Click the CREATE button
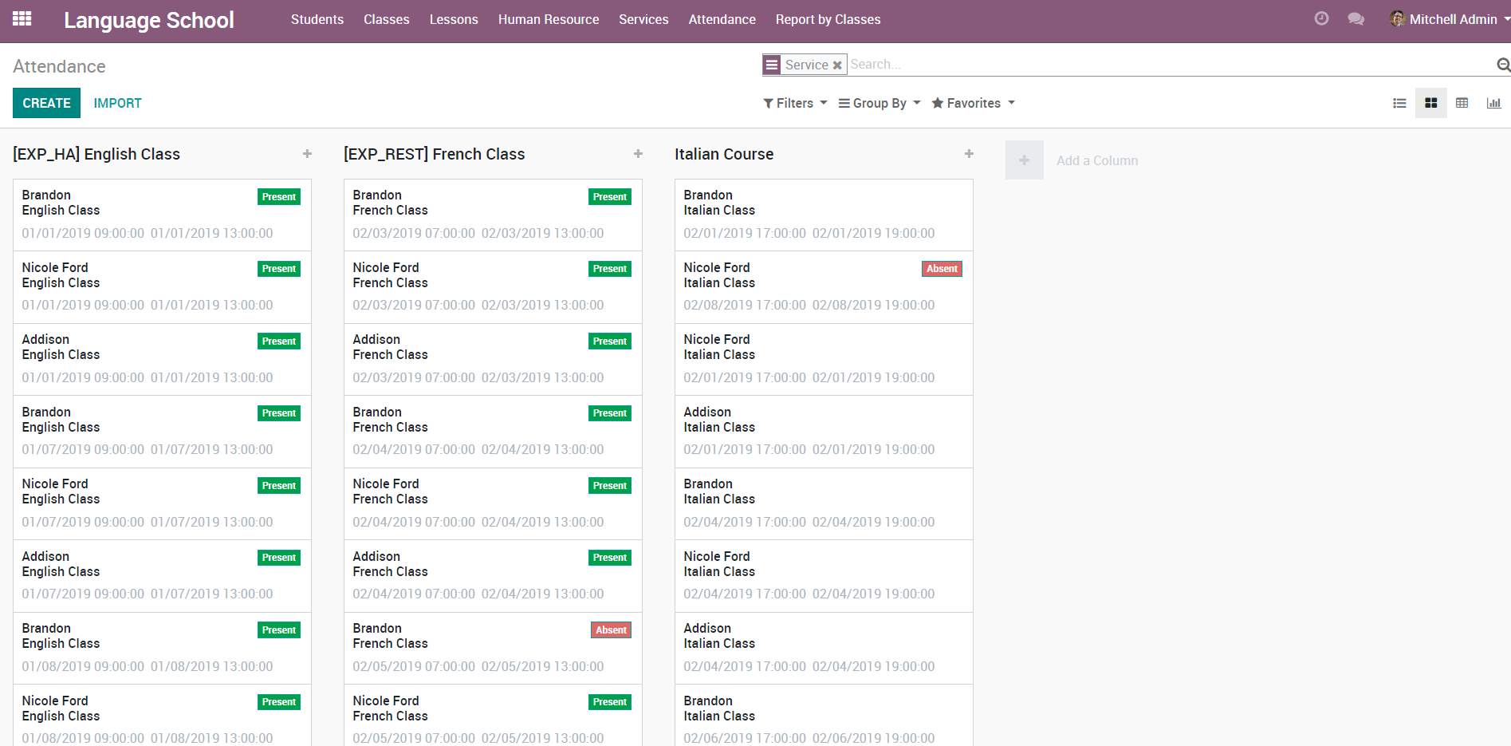Screen dimensions: 1511x746 46,103
